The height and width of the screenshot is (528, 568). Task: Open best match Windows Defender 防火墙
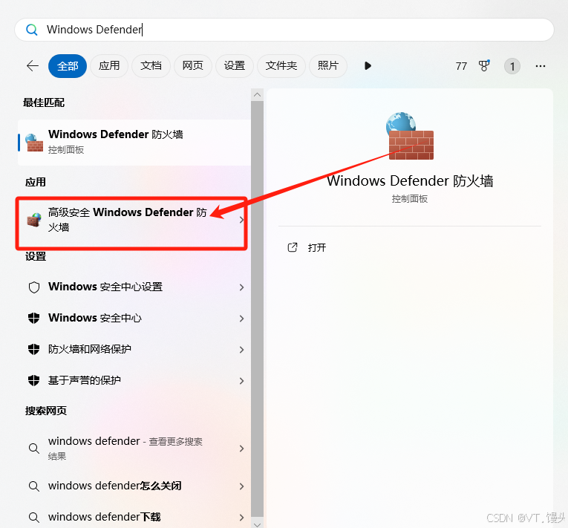[x=134, y=143]
